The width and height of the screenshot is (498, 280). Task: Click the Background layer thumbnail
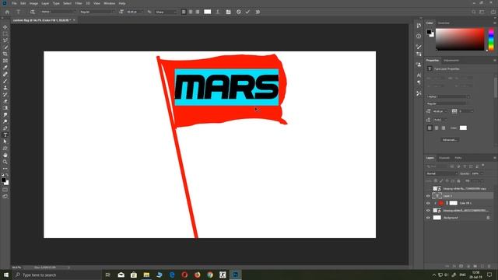[437, 218]
